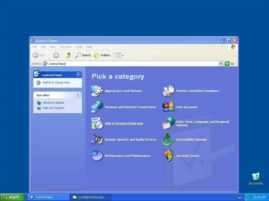The width and height of the screenshot is (269, 201).
Task: Click the Help and Support question icon
Action: [x=39, y=108]
